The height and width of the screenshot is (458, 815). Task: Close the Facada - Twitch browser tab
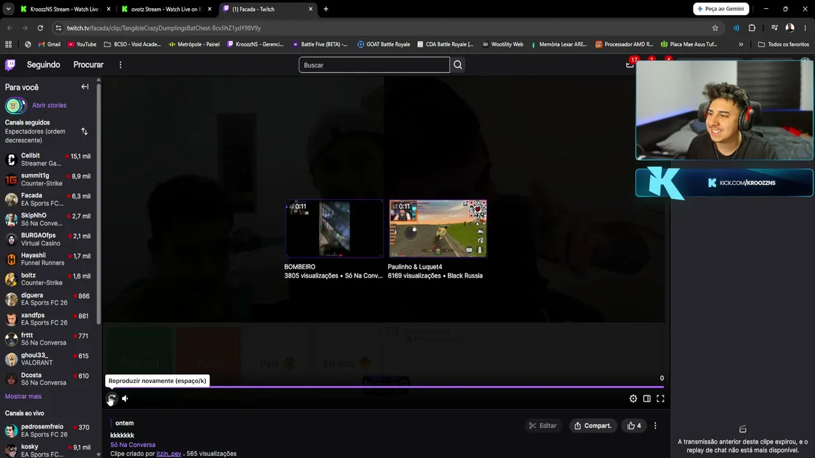[311, 9]
